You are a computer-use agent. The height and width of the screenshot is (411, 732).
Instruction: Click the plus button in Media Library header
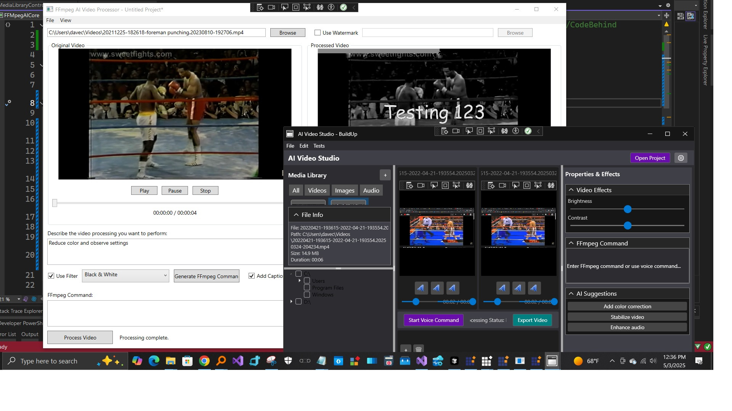point(385,175)
